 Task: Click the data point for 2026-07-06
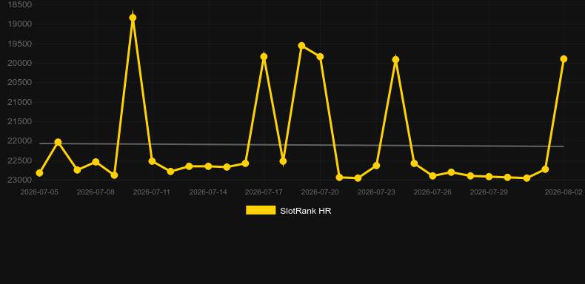tap(58, 142)
